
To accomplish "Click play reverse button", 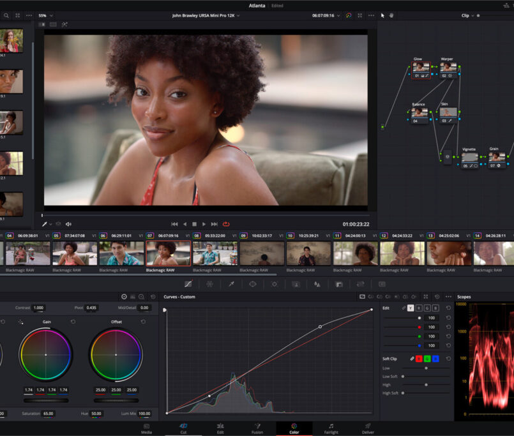I will 185,224.
